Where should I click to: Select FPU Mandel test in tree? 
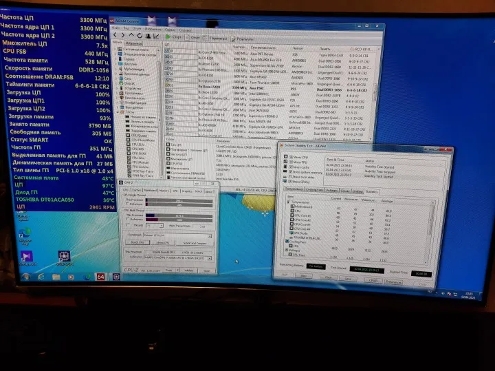point(138,162)
